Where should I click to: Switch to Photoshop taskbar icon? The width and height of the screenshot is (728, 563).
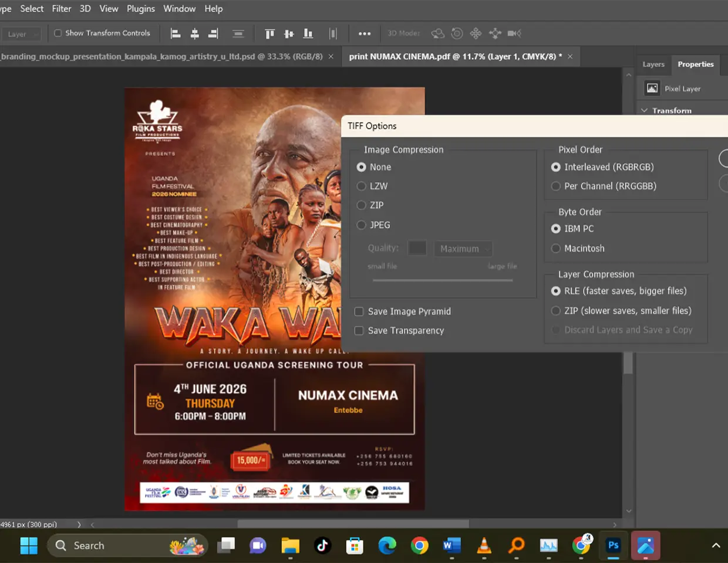(x=613, y=545)
